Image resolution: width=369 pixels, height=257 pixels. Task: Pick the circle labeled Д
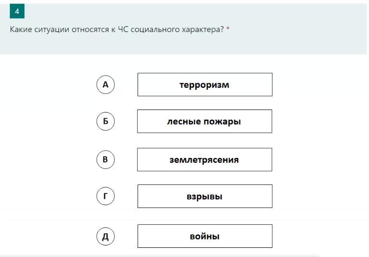click(x=105, y=236)
